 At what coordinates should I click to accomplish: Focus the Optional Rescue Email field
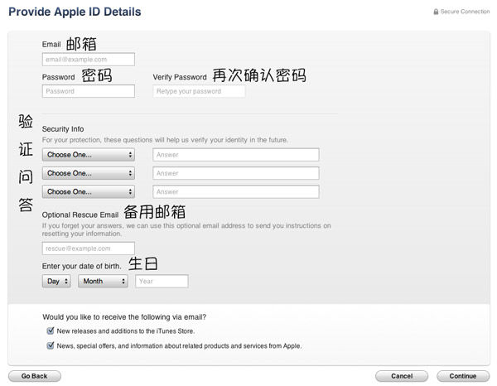coord(88,248)
